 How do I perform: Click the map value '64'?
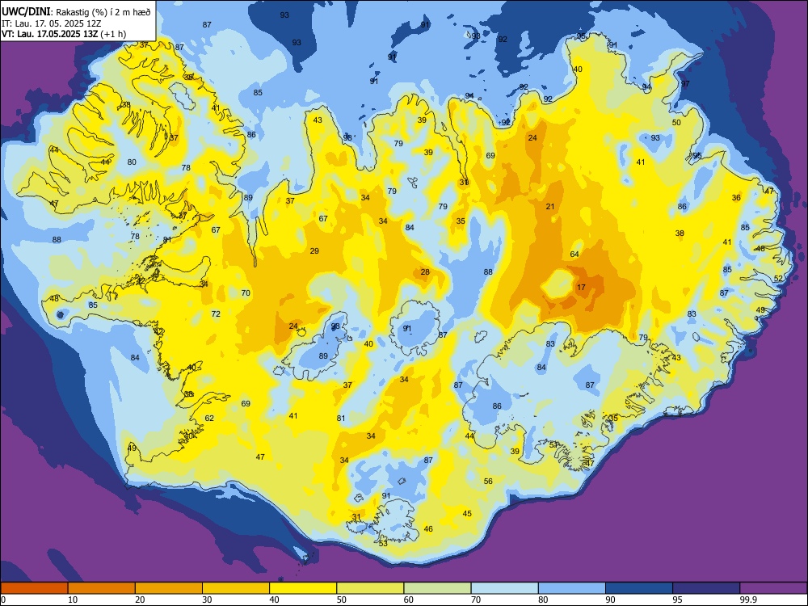click(574, 254)
